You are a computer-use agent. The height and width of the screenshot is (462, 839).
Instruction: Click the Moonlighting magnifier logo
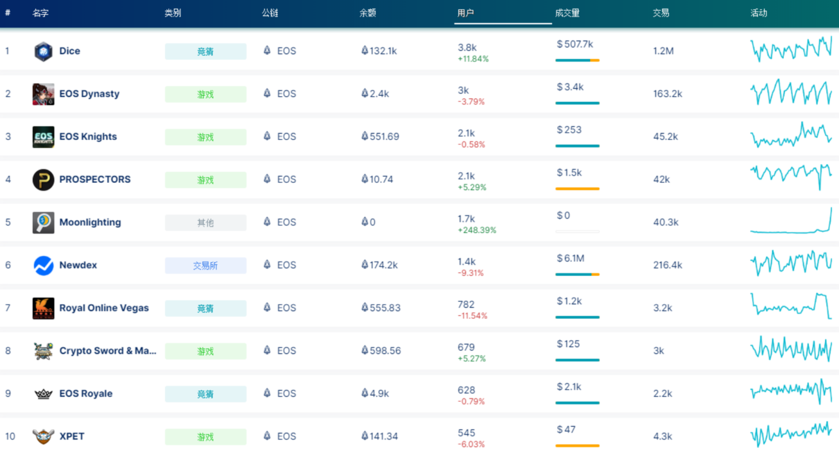(43, 223)
